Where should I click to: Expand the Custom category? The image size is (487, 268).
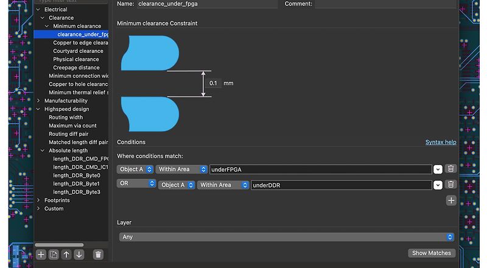pos(38,209)
